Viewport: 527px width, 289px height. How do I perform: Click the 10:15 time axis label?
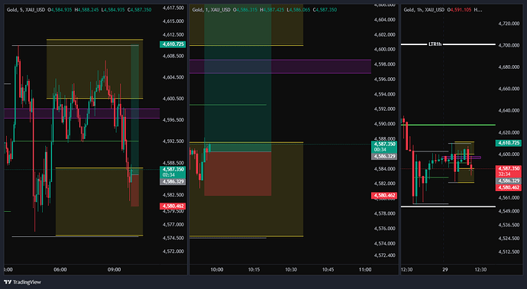coord(254,269)
